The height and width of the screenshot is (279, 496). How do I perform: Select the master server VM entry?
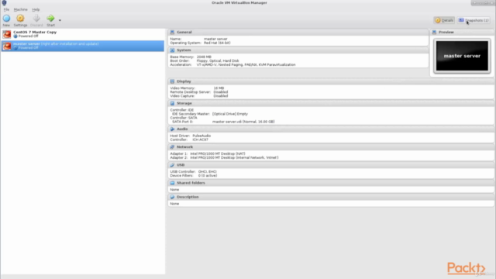[x=83, y=46]
